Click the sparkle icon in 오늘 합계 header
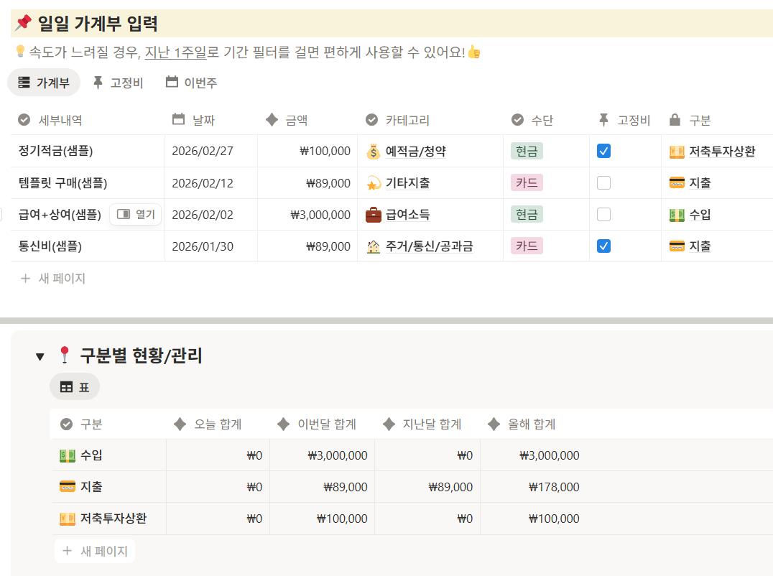The width and height of the screenshot is (773, 576). [180, 424]
